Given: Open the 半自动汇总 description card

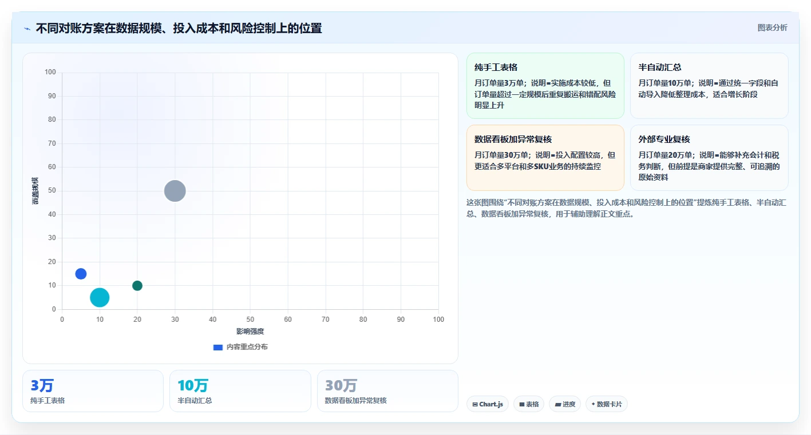Looking at the screenshot, I should [x=709, y=86].
